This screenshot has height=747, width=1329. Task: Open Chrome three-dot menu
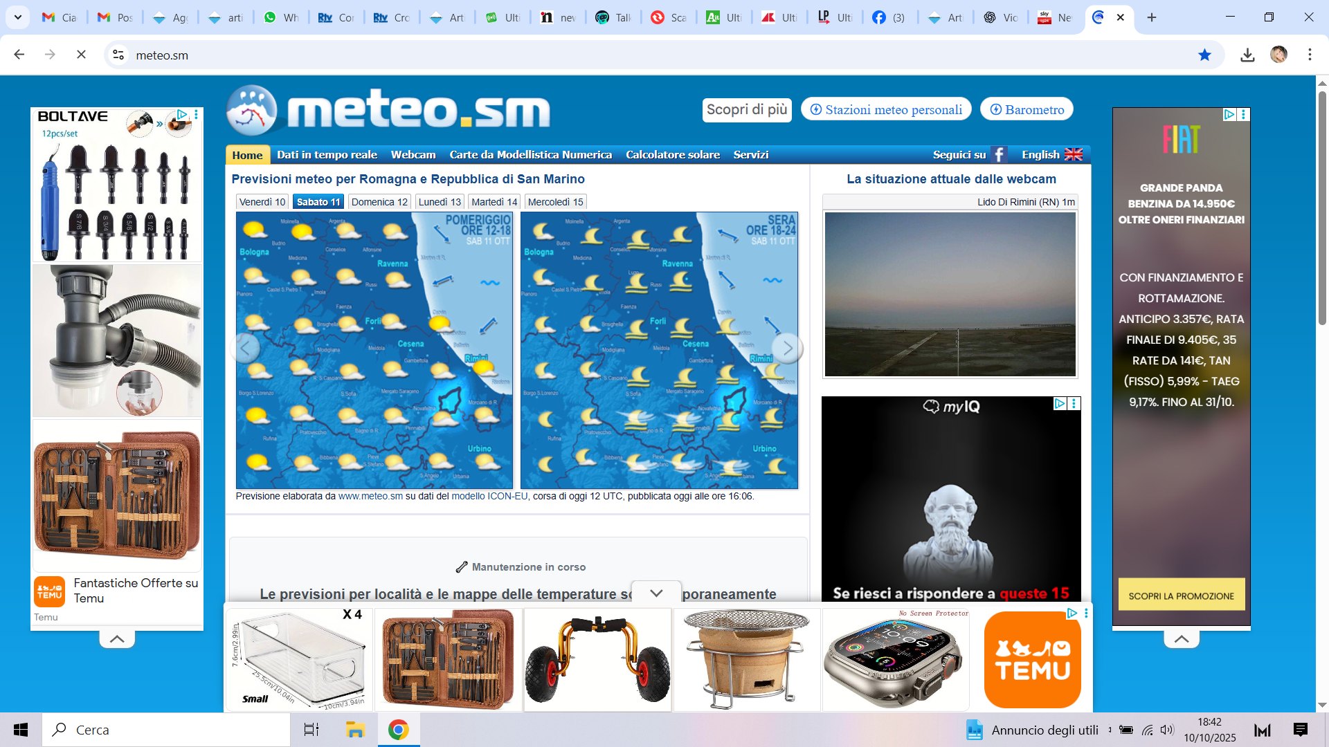1310,55
